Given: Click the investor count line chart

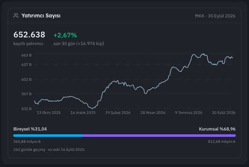Looking at the screenshot, I should click(x=134, y=81).
